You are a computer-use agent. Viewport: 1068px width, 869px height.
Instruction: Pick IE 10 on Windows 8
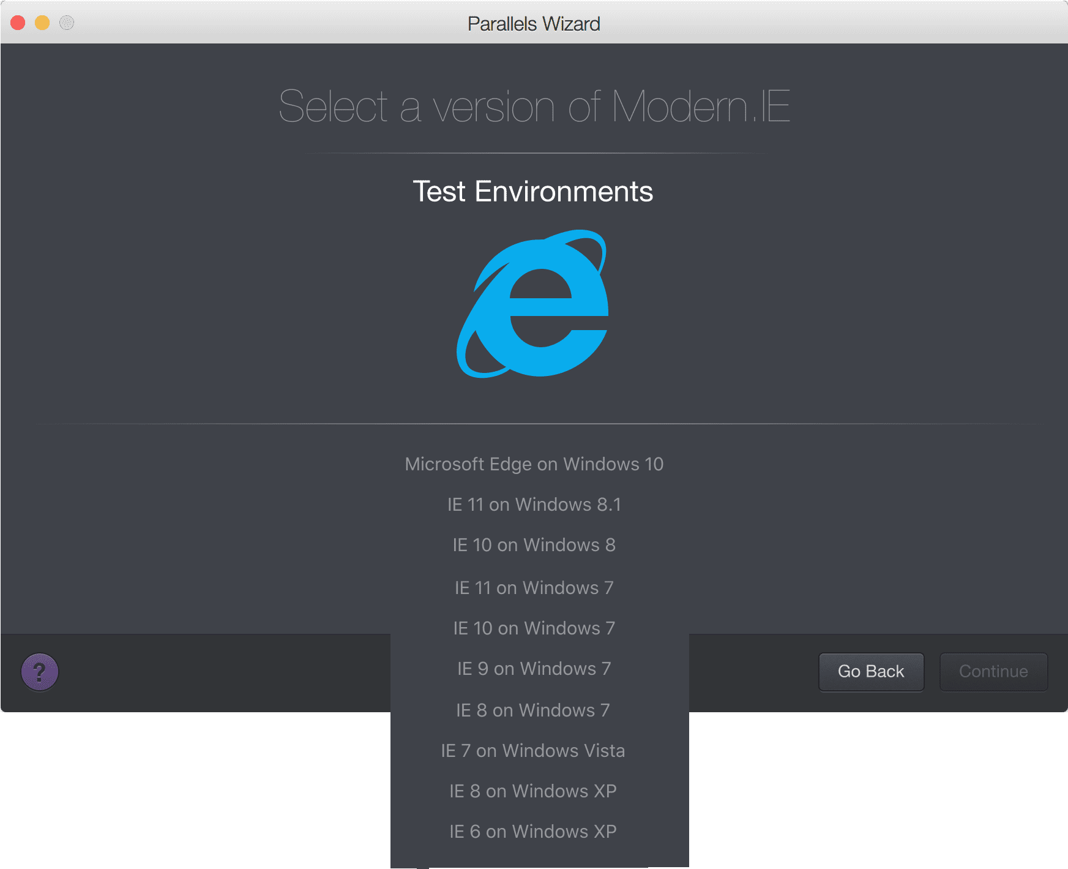pos(534,545)
